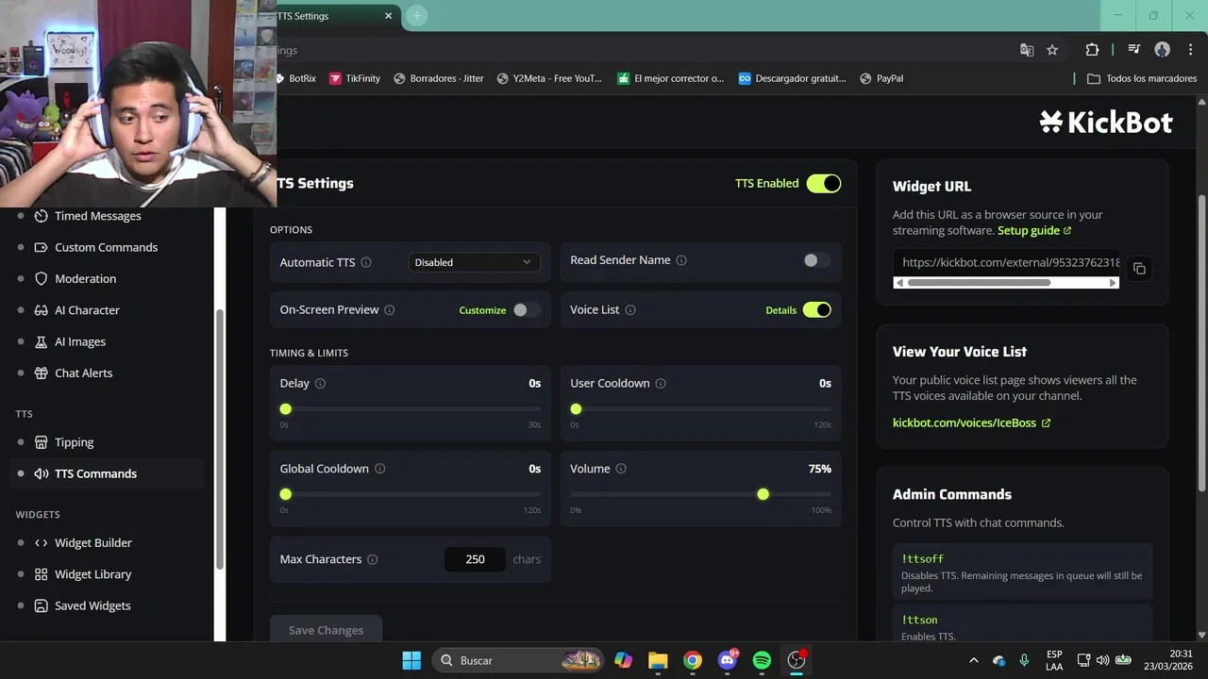Open the Automatic TTS dropdown
Image resolution: width=1208 pixels, height=679 pixels.
click(474, 262)
